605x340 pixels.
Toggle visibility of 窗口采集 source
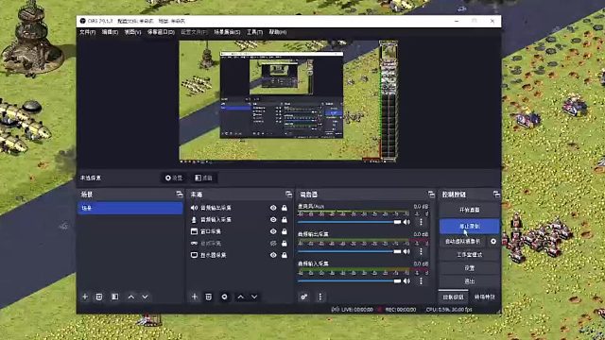273,231
